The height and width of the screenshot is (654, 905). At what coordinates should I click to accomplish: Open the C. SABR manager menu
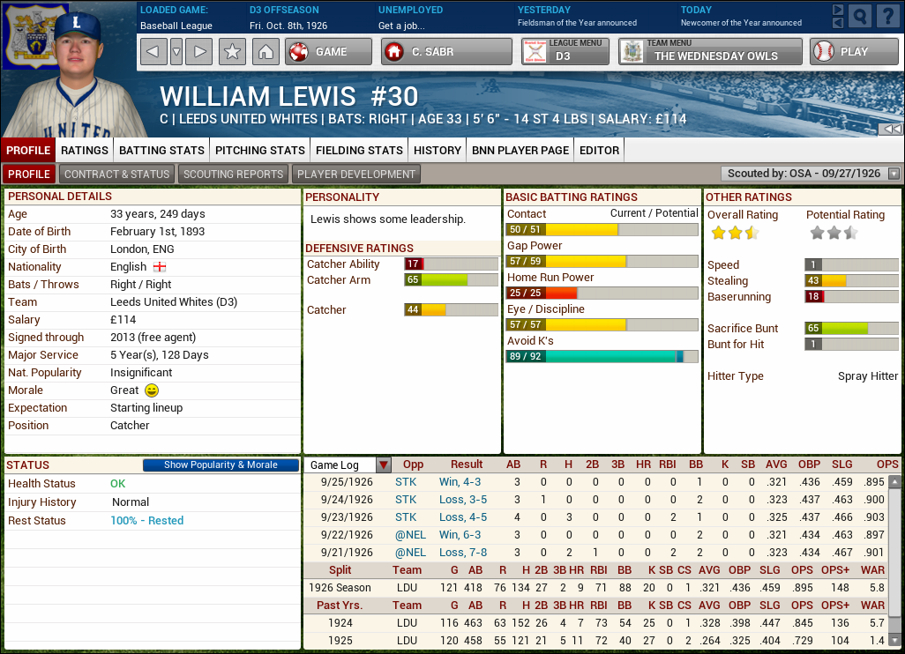pyautogui.click(x=446, y=52)
